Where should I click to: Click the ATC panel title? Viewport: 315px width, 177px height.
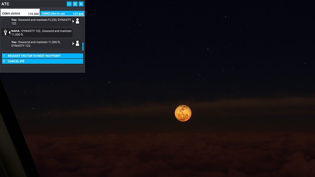click(5, 4)
